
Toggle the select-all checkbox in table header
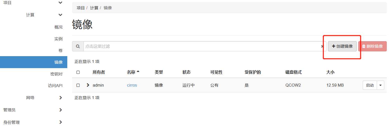tap(78, 72)
